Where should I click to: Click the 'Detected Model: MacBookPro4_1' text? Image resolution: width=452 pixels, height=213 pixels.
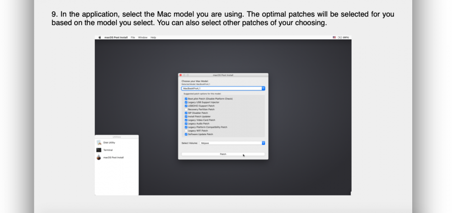tap(196, 84)
